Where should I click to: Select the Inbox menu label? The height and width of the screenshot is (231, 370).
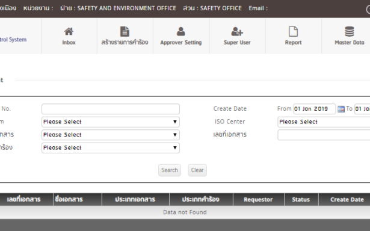[69, 43]
